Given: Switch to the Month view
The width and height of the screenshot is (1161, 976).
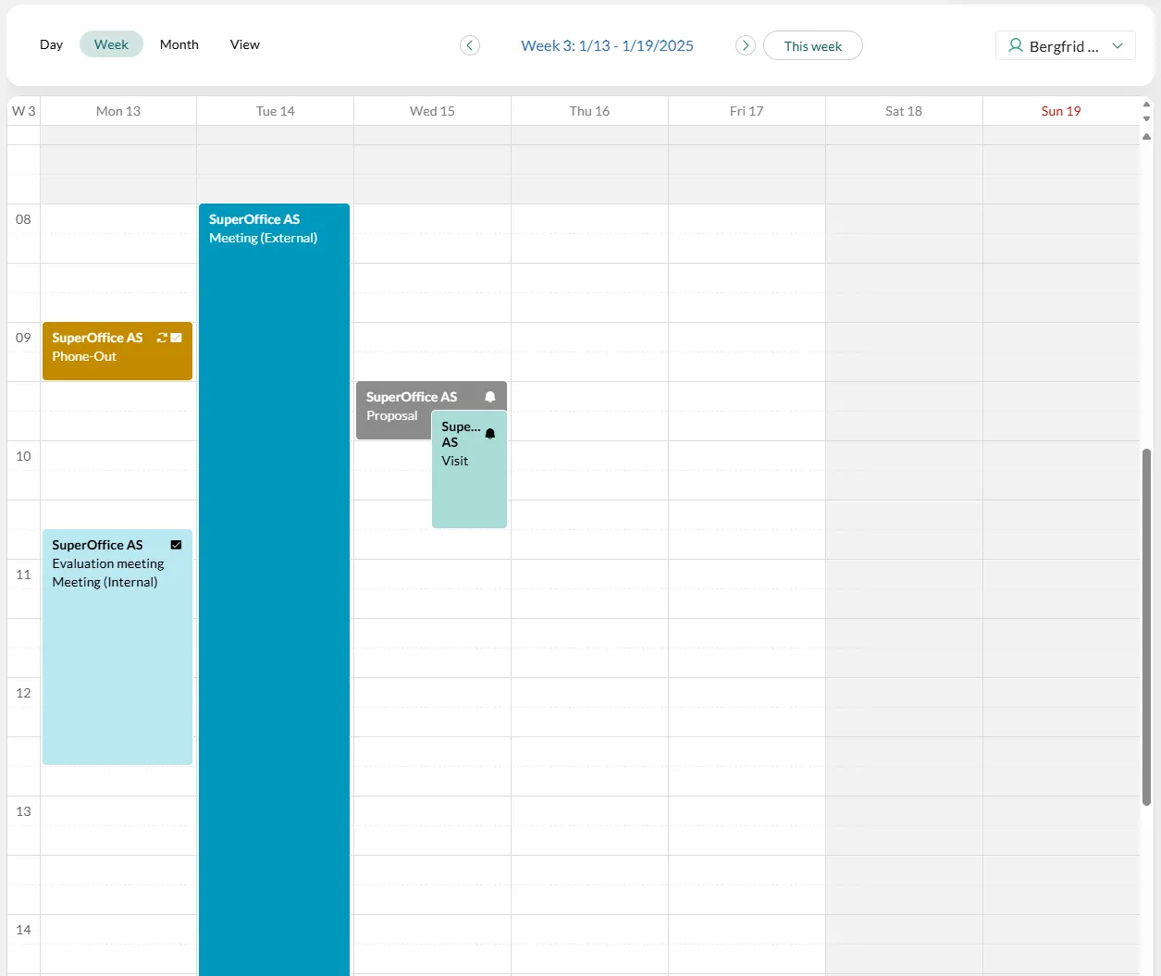Looking at the screenshot, I should click(x=179, y=44).
